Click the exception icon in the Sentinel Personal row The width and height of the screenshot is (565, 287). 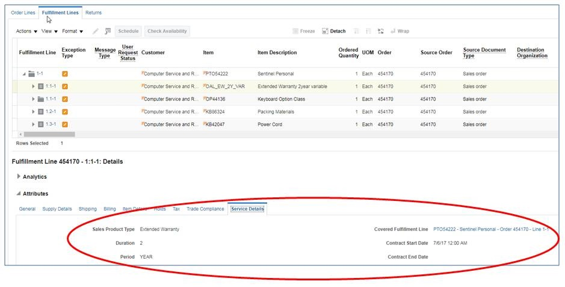coord(65,74)
